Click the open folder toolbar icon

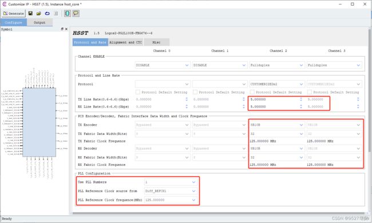tap(39, 14)
